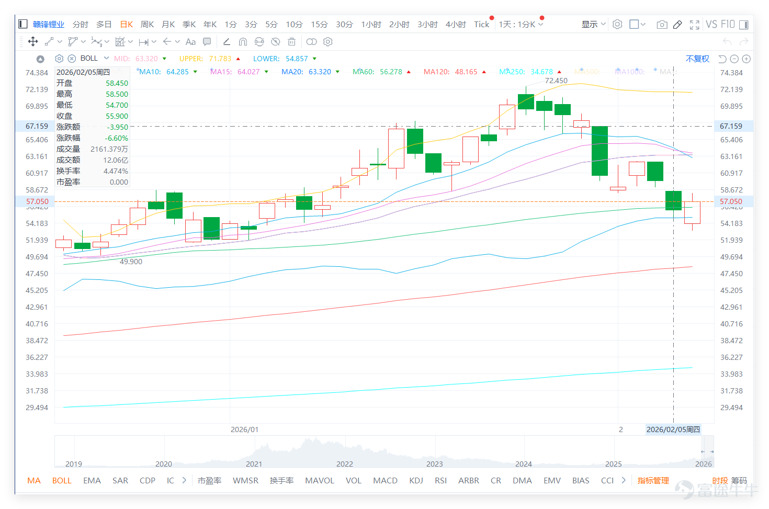This screenshot has height=509, width=769.
Task: Expand range ruler tool options arrow
Action: 154,42
